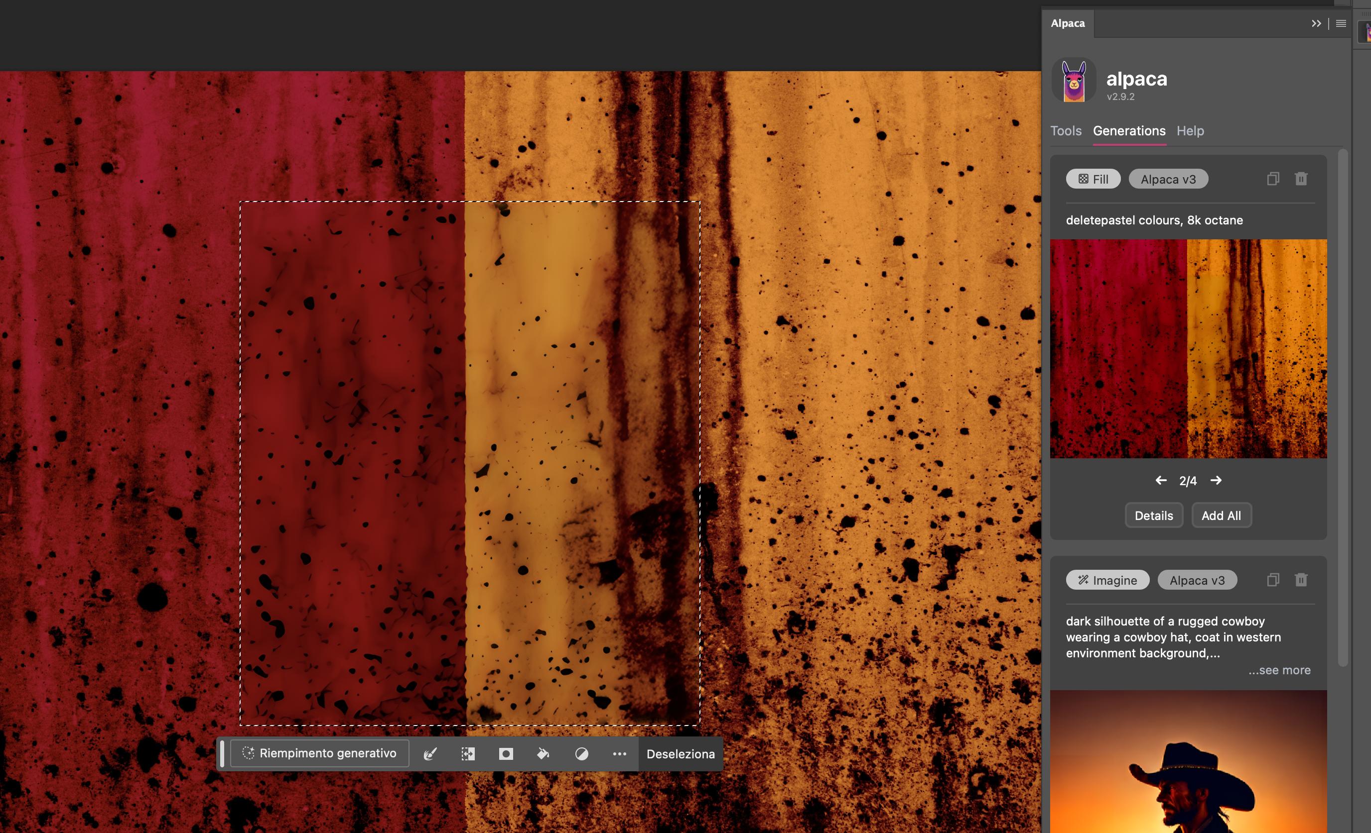Select the selection brush icon in contextual bar
This screenshot has width=1371, height=833.
pyautogui.click(x=430, y=754)
